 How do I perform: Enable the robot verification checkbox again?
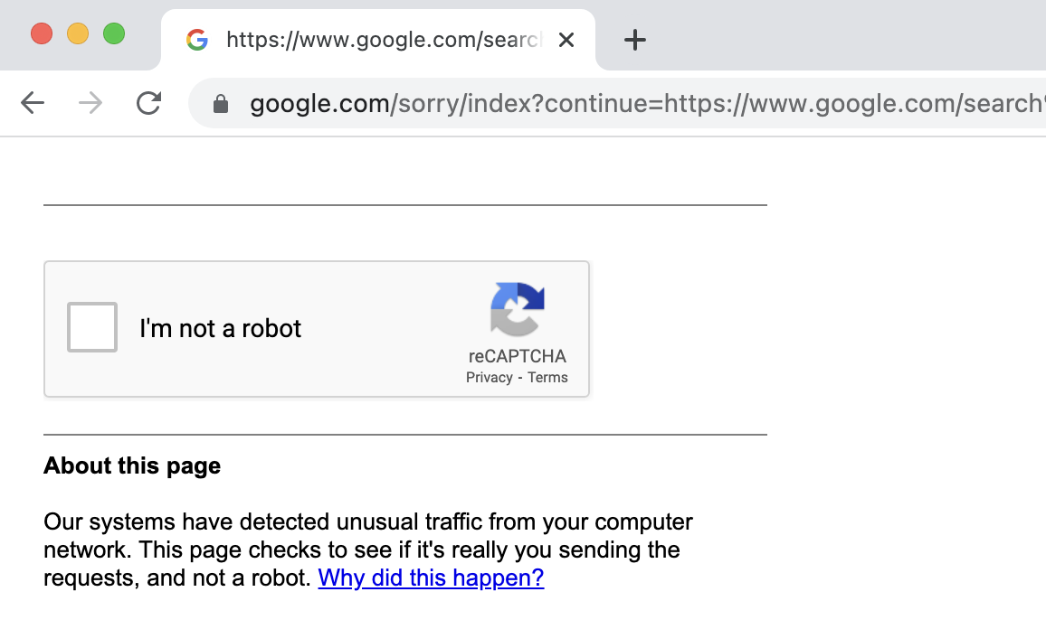91,327
